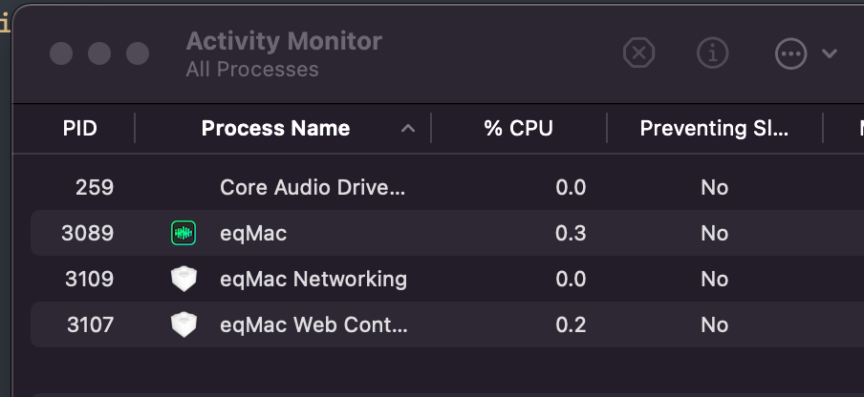Screen dimensions: 864x397
Task: Select the eqMac Web Content process name
Action: pos(313,324)
